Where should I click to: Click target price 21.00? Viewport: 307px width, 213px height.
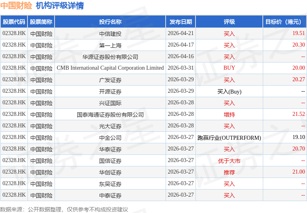pos(299,172)
